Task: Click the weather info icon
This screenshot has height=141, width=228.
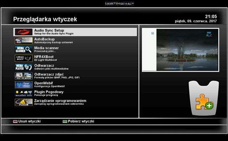Action: point(24,94)
